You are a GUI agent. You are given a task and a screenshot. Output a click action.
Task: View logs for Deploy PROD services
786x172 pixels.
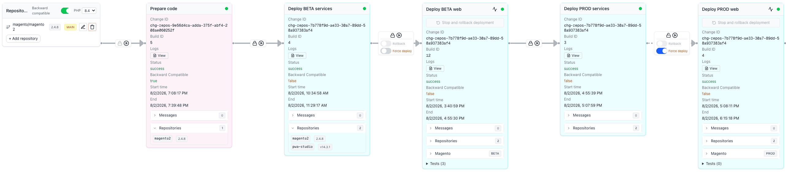point(573,55)
